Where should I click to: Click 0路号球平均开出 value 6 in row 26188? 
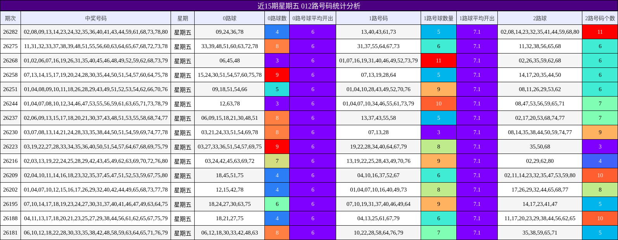pos(312,218)
